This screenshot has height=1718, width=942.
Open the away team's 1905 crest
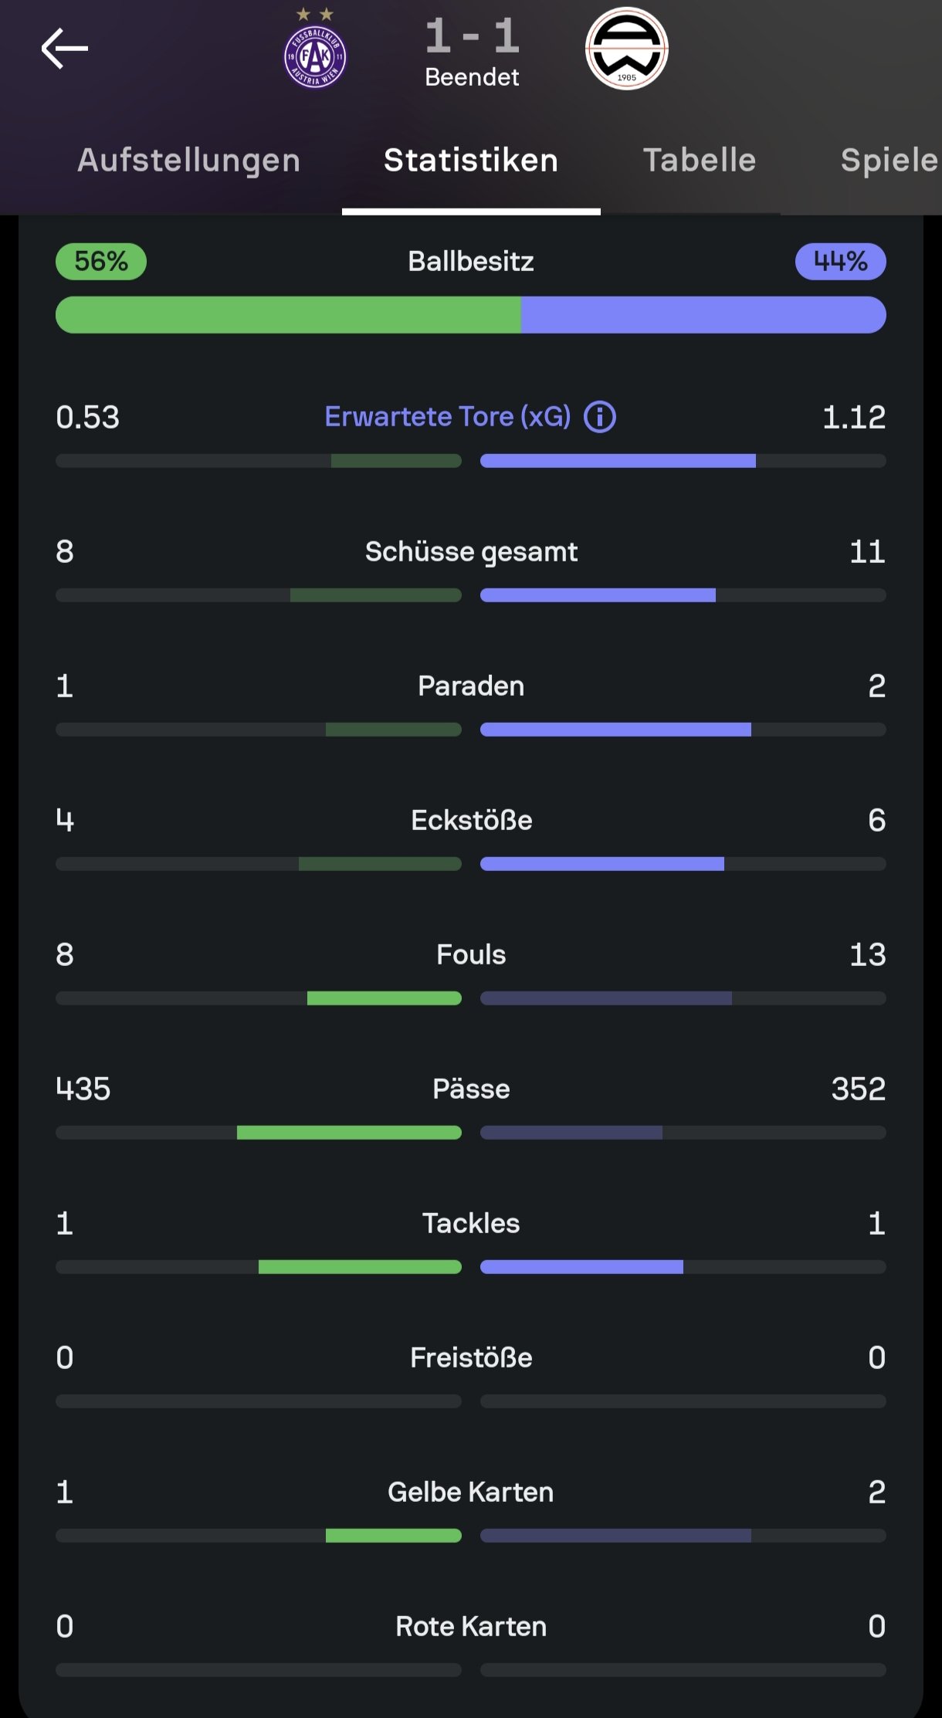[x=626, y=49]
